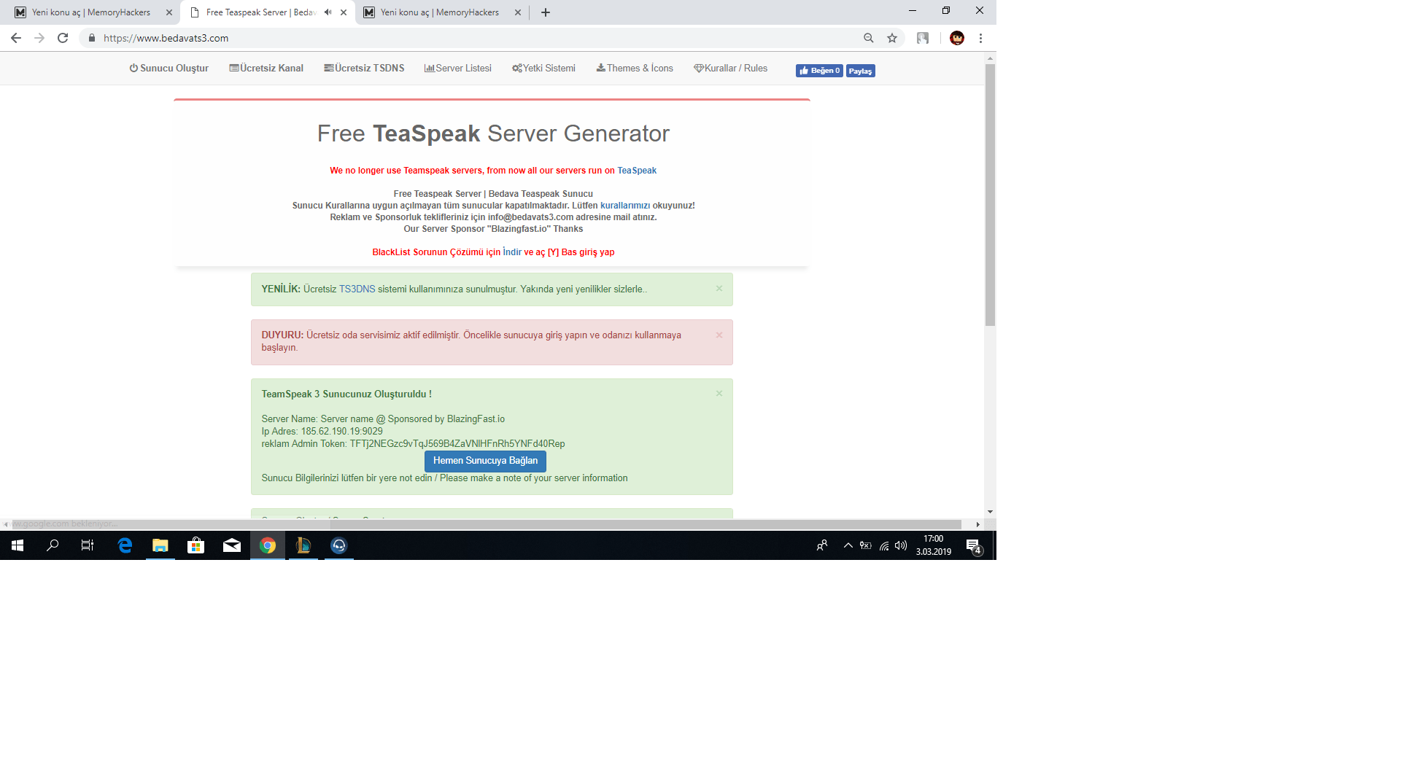Close the last MemoryHackers tab
Screen dimensions: 1421x767
pyautogui.click(x=518, y=12)
